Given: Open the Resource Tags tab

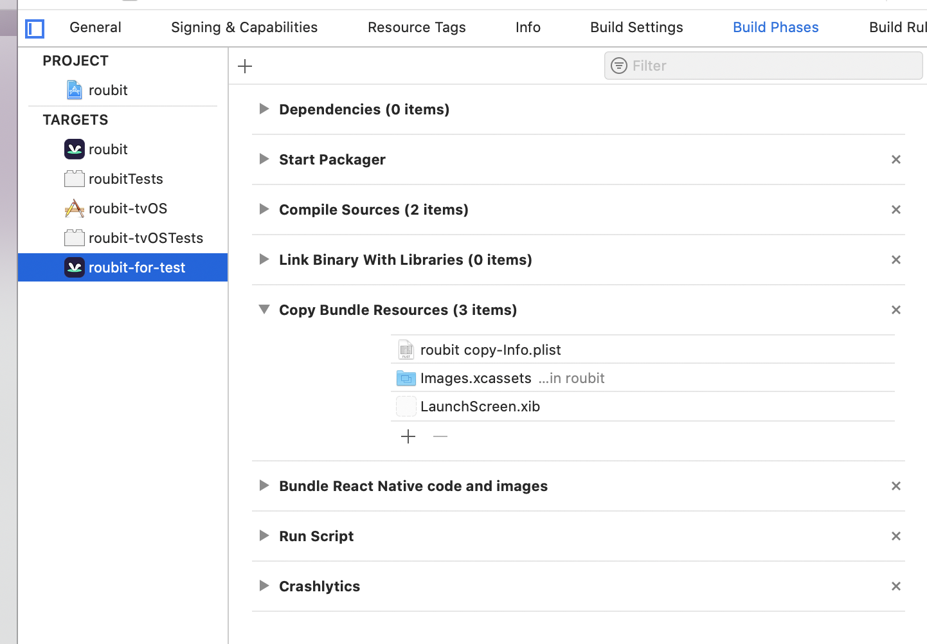Looking at the screenshot, I should [417, 27].
